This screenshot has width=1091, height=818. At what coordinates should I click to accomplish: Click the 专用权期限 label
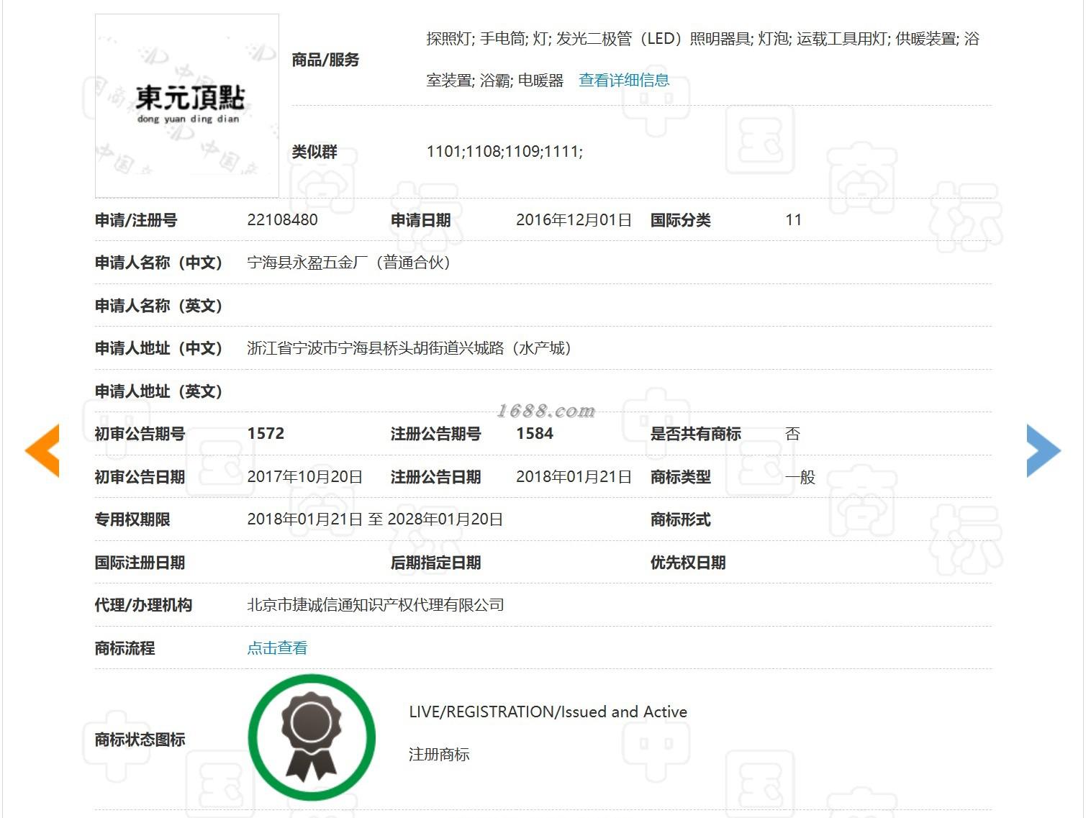point(132,519)
